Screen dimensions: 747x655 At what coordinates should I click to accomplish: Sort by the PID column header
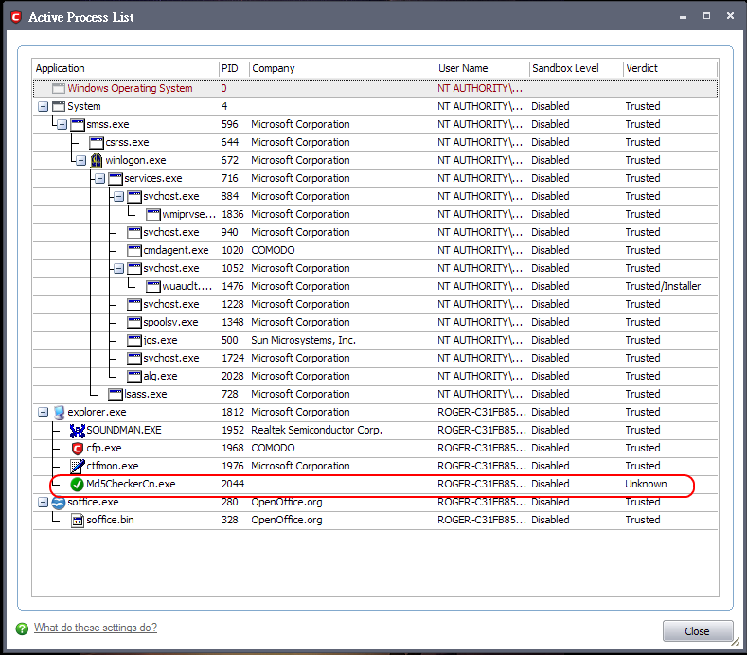234,68
